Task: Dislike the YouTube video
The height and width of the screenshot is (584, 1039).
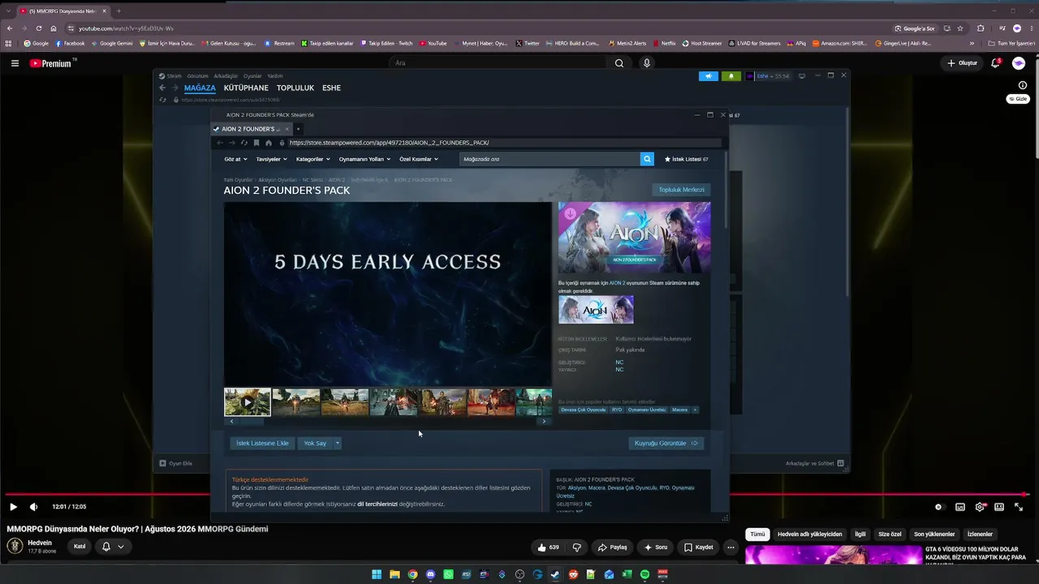Action: [577, 547]
